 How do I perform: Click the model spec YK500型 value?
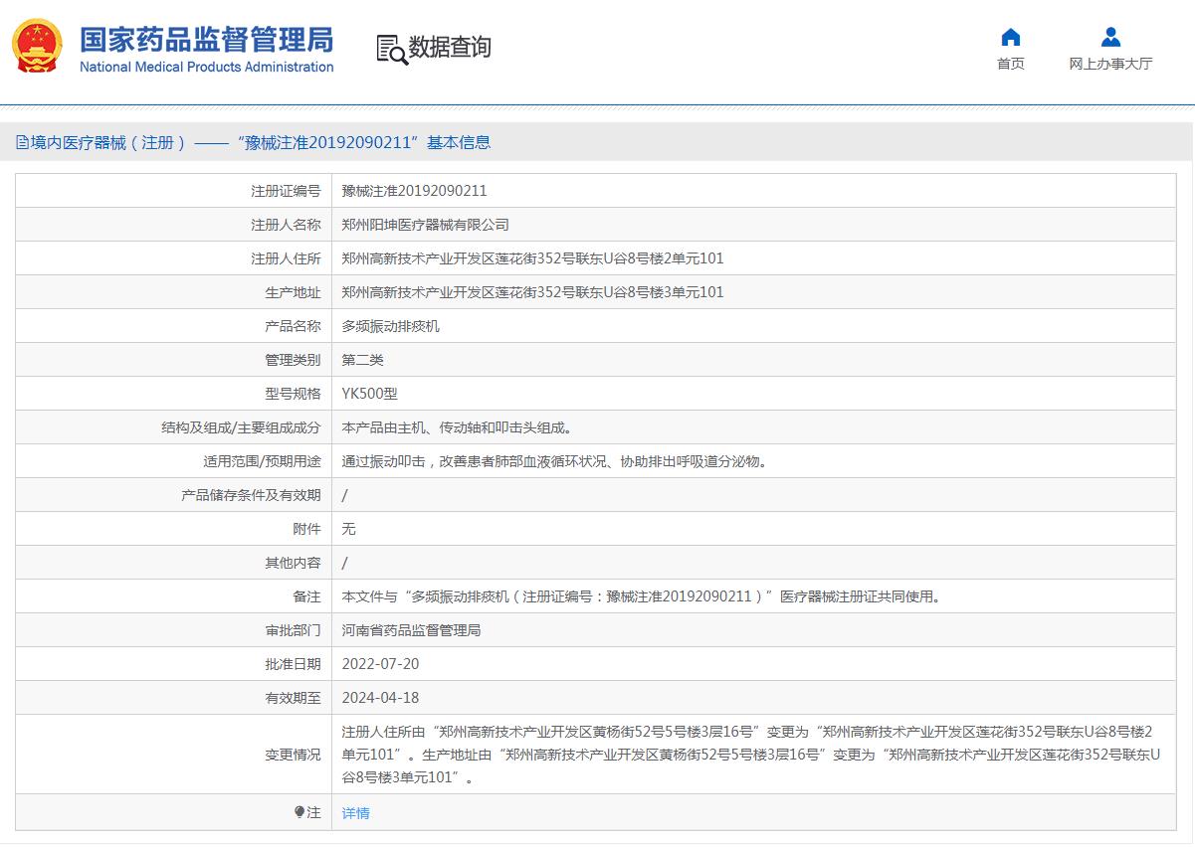pos(369,394)
